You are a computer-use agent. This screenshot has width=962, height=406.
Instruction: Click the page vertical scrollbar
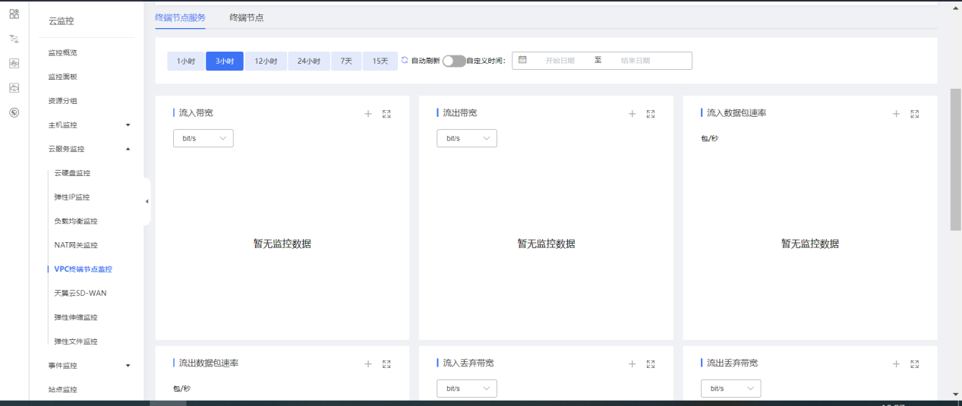click(955, 159)
